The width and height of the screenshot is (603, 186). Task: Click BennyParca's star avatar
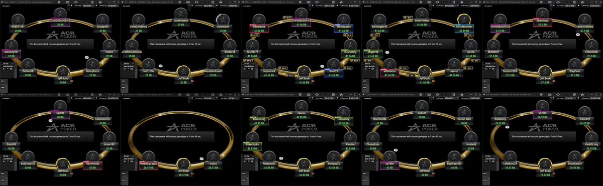(x=92, y=64)
